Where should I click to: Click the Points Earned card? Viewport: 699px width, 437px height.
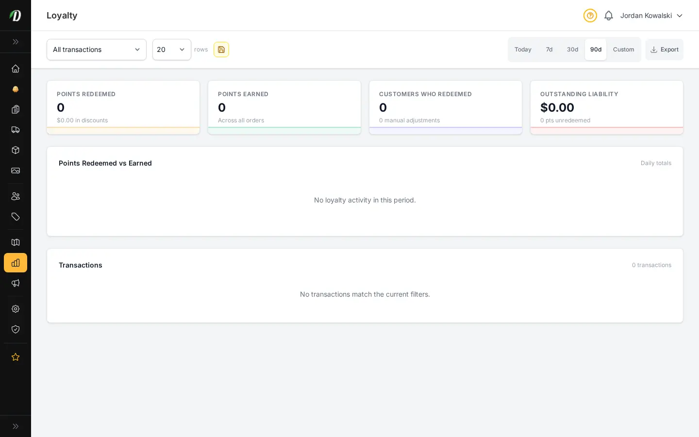(284, 107)
